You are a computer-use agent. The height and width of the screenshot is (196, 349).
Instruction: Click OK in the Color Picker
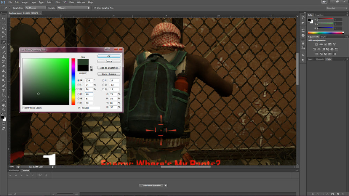[109, 56]
